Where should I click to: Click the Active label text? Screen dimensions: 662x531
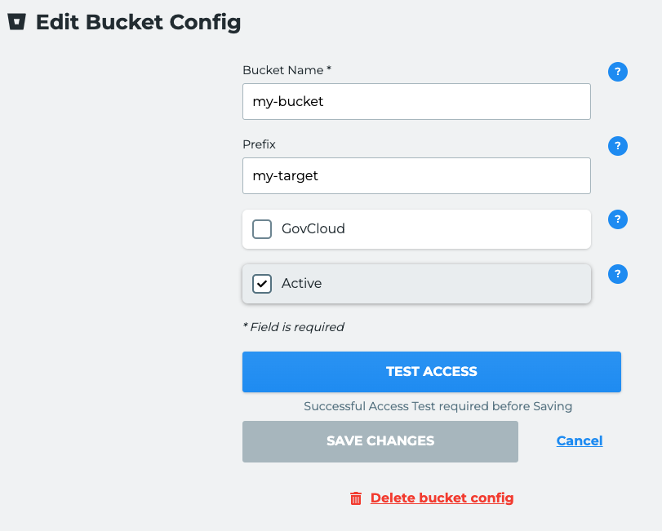[x=301, y=283]
